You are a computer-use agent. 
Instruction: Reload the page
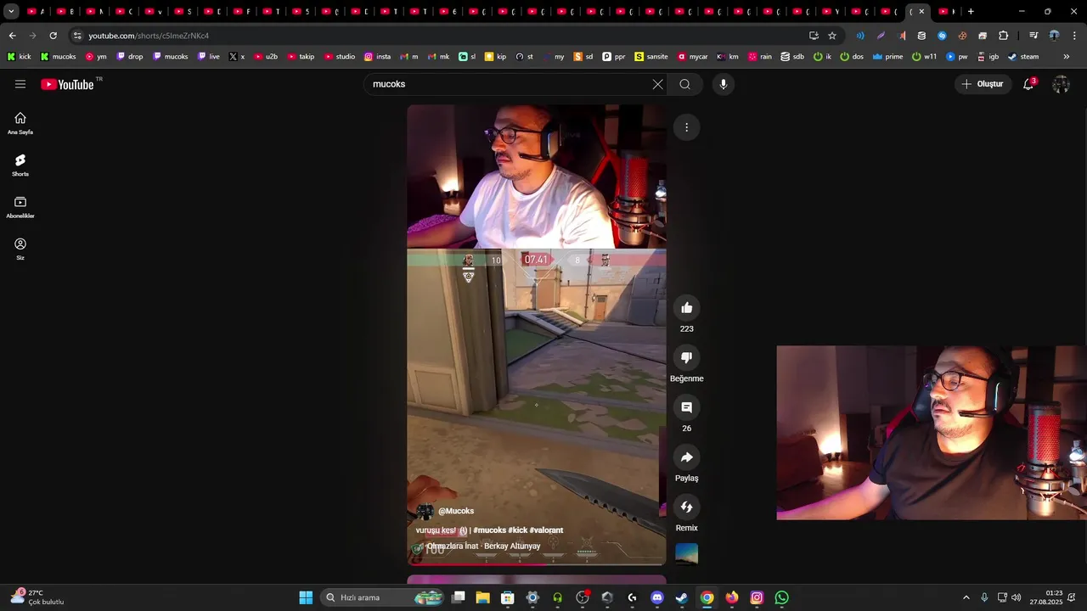53,36
